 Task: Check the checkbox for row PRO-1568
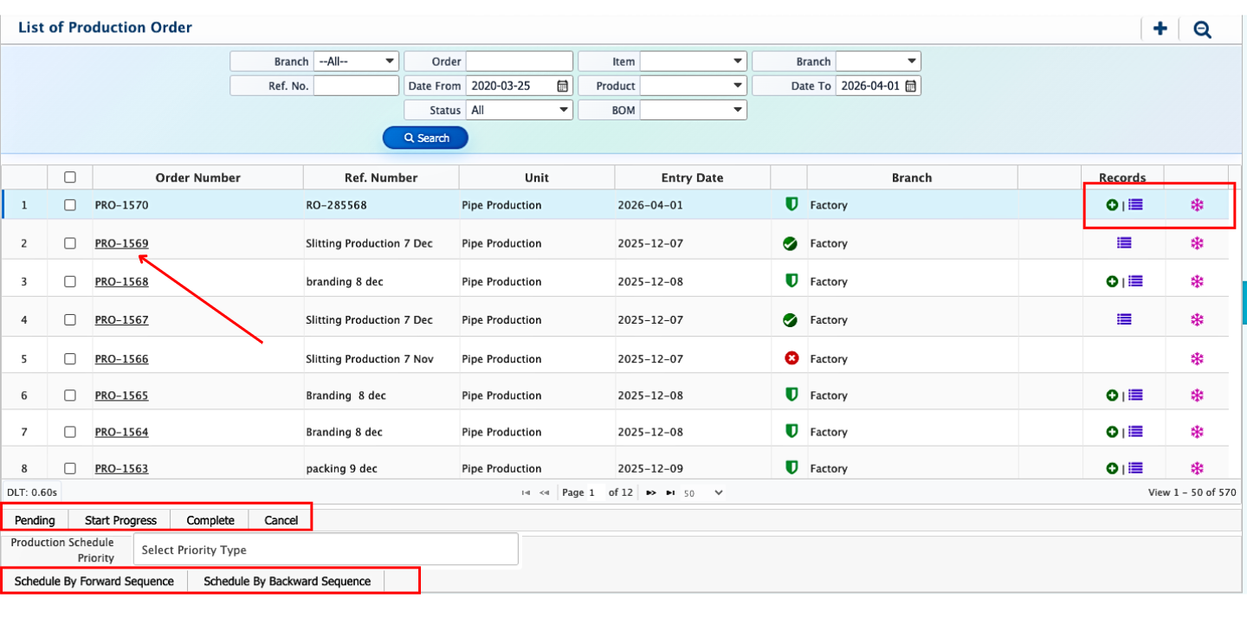click(x=70, y=281)
